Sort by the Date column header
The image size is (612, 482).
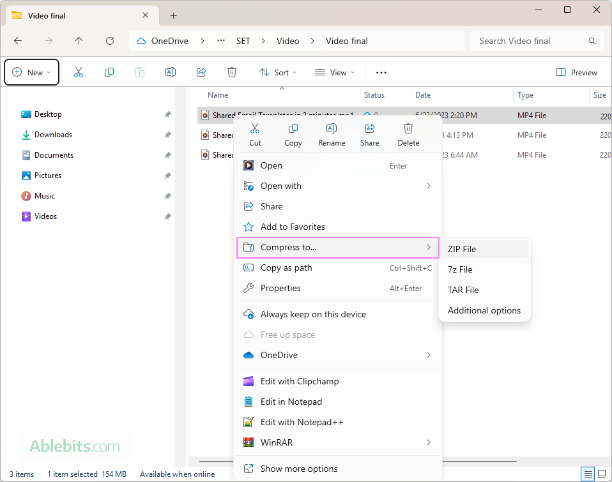tap(423, 94)
